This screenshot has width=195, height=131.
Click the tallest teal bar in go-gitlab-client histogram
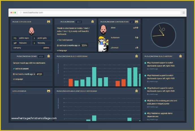click(x=94, y=118)
